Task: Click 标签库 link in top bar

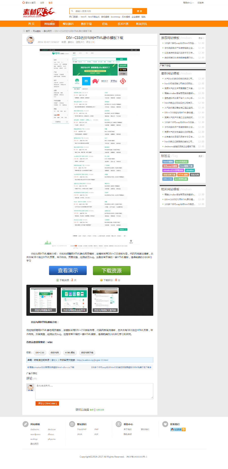Action: 201,3
